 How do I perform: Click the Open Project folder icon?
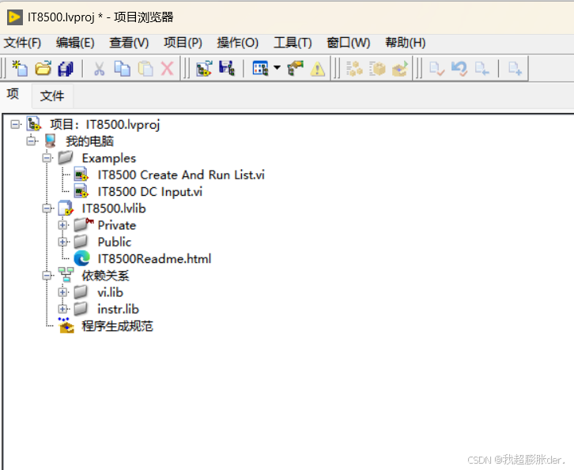pyautogui.click(x=43, y=69)
